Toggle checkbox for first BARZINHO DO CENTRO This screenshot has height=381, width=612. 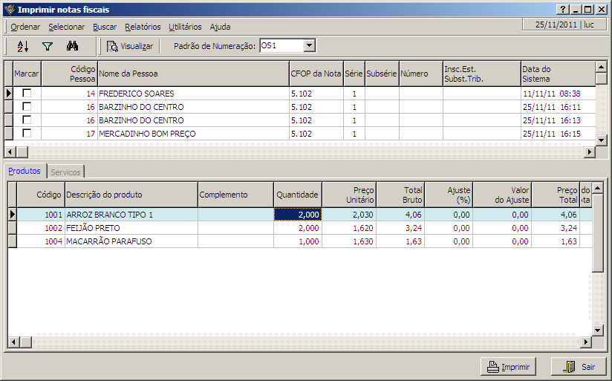(x=27, y=107)
